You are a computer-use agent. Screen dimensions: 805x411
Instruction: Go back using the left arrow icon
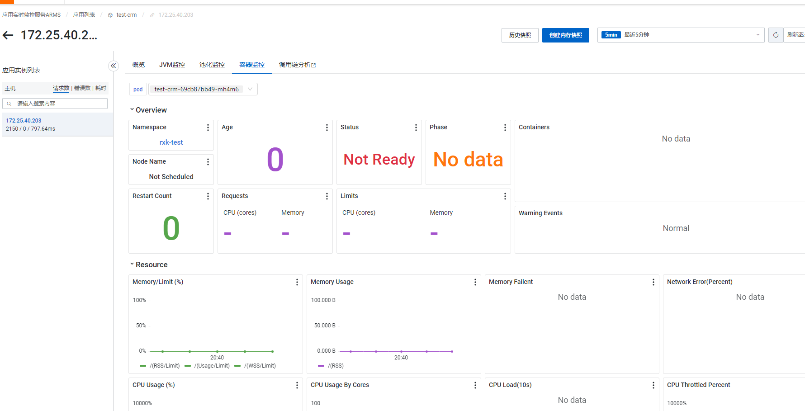(8, 35)
